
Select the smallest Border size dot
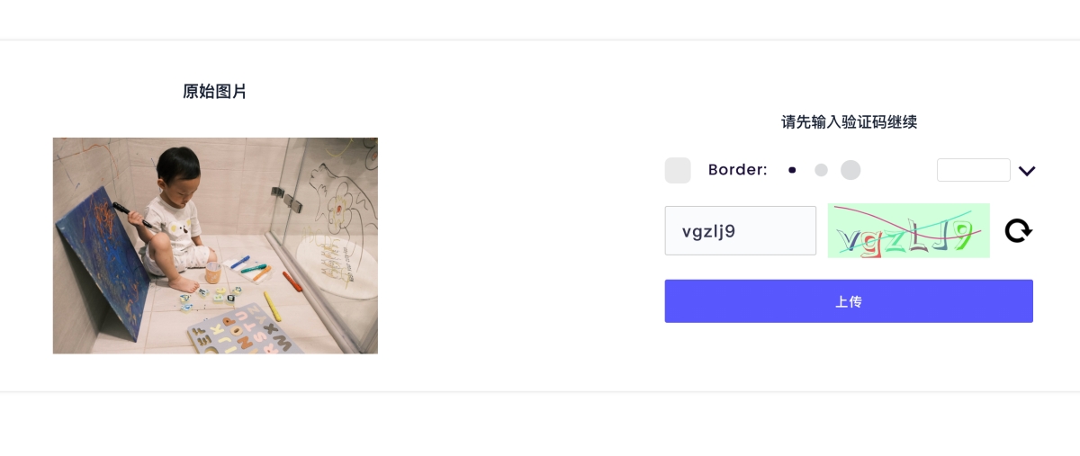click(x=792, y=170)
